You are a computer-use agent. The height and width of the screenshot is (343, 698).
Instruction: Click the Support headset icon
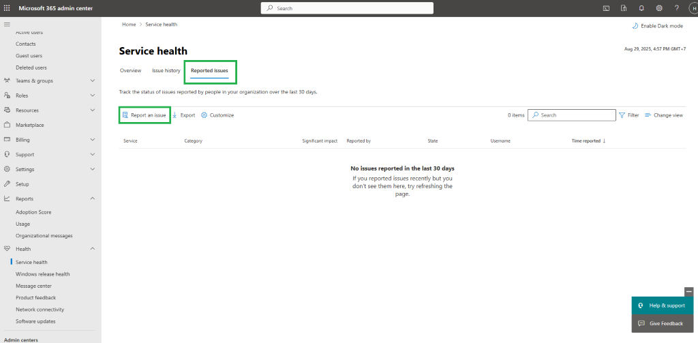pos(7,154)
